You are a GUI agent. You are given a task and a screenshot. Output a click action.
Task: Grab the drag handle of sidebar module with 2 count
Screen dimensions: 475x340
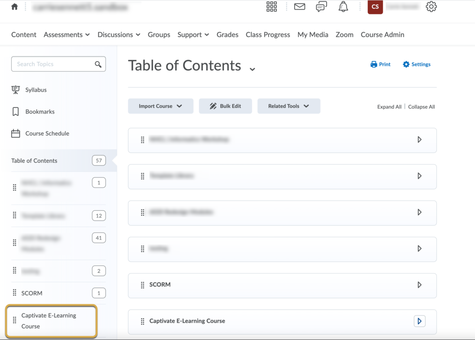[x=14, y=270]
